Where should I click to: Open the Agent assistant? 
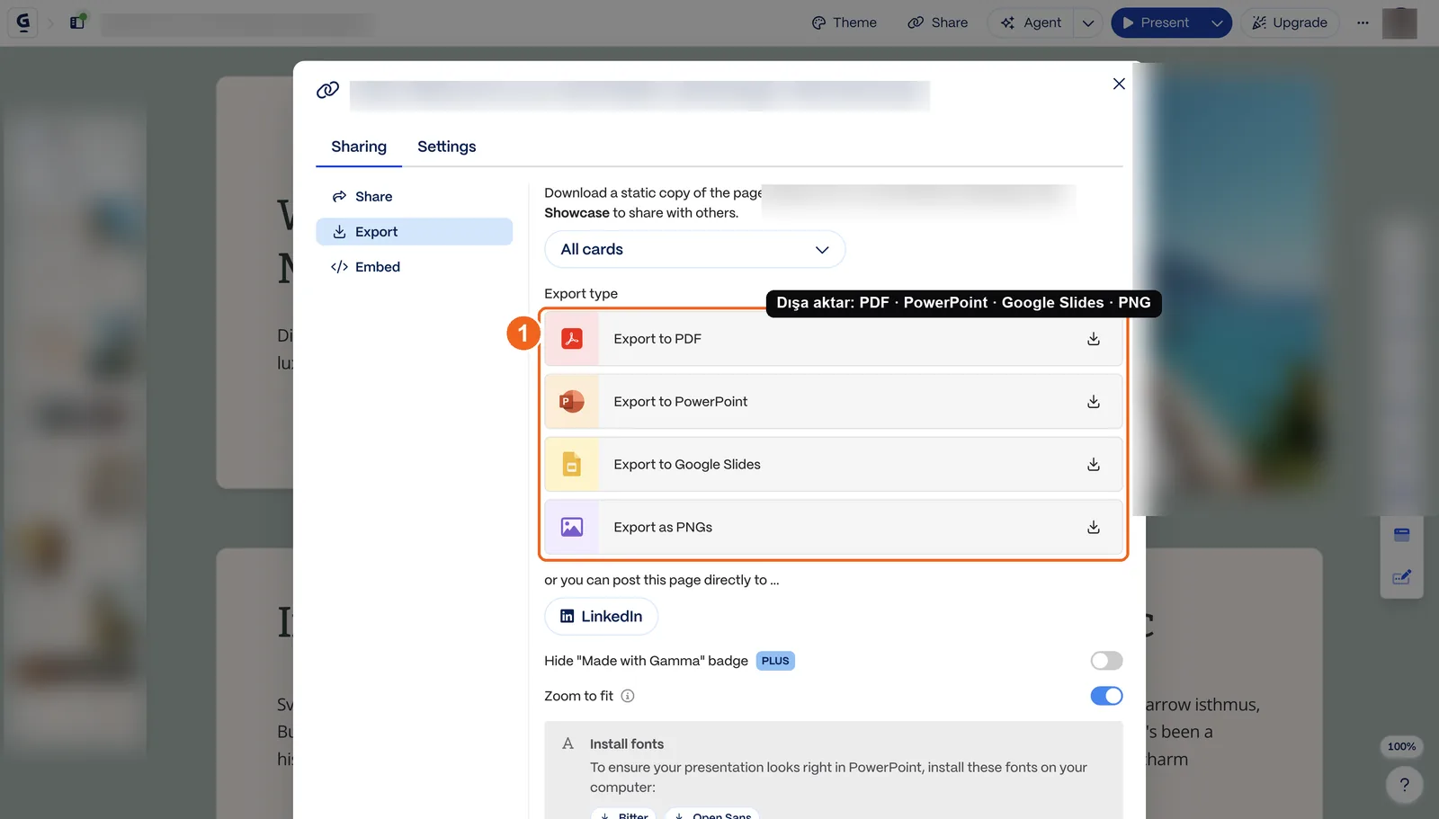[1031, 22]
